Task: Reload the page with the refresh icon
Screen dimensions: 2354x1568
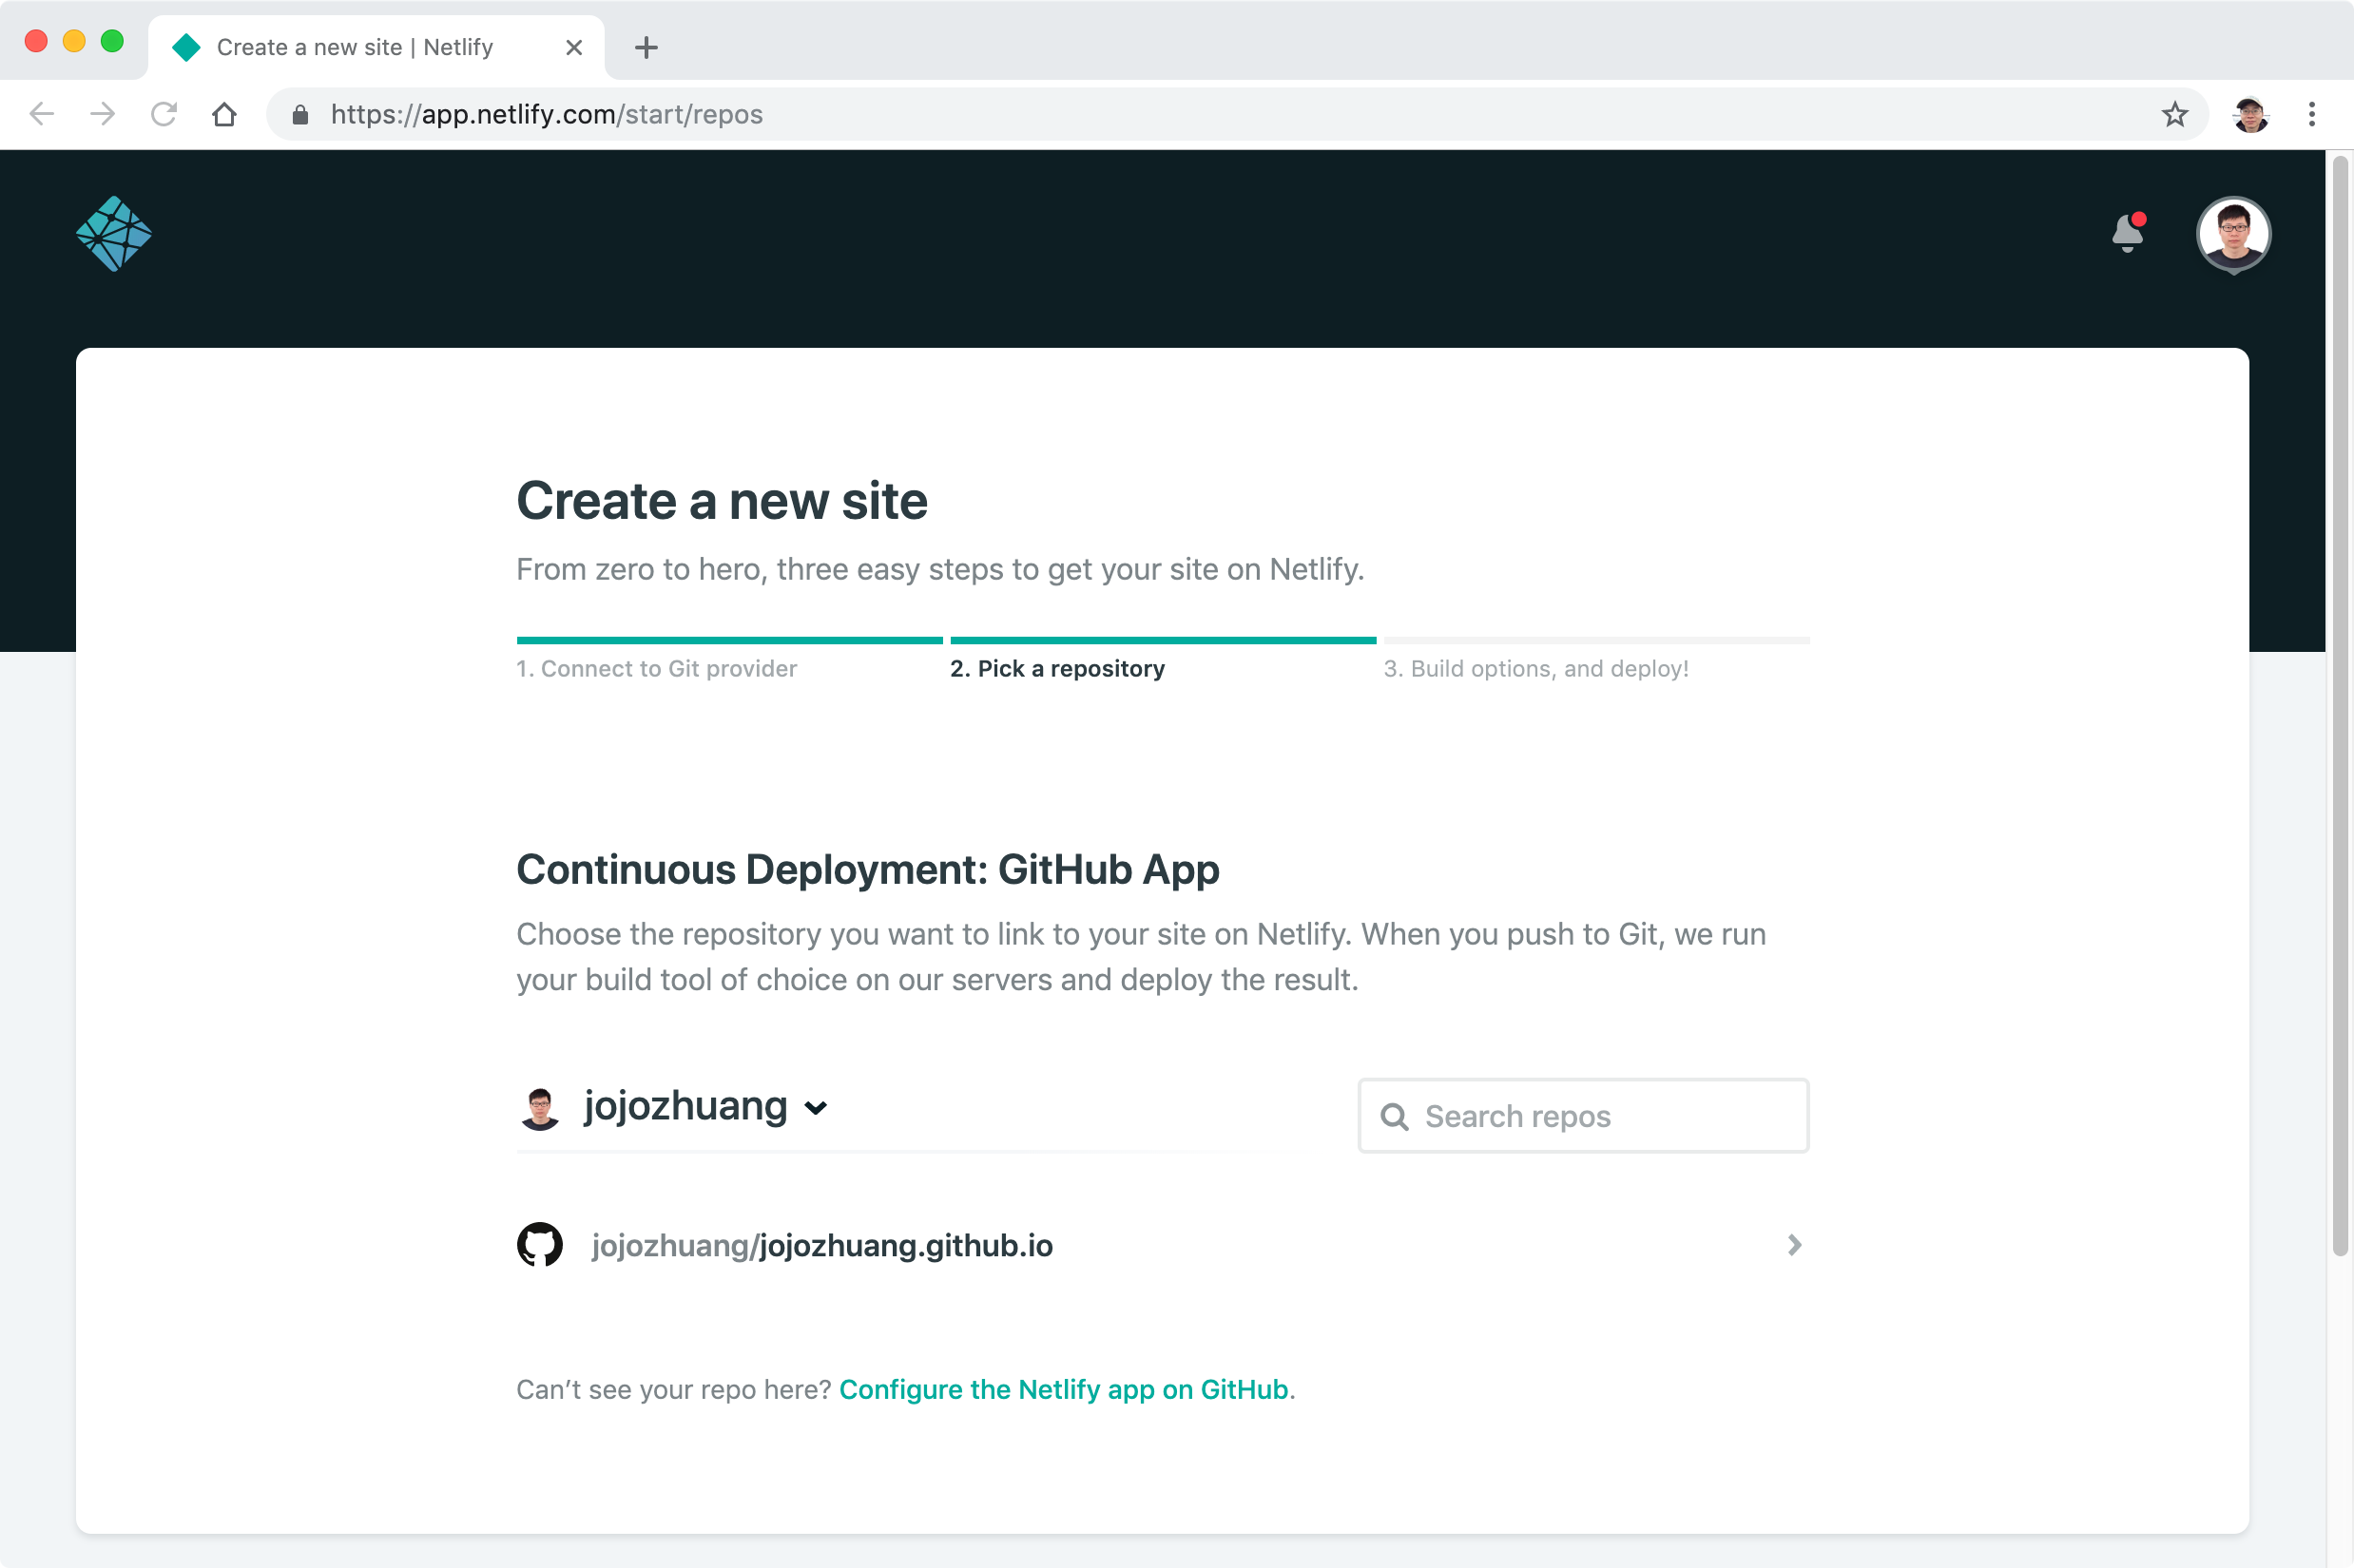Action: click(164, 114)
